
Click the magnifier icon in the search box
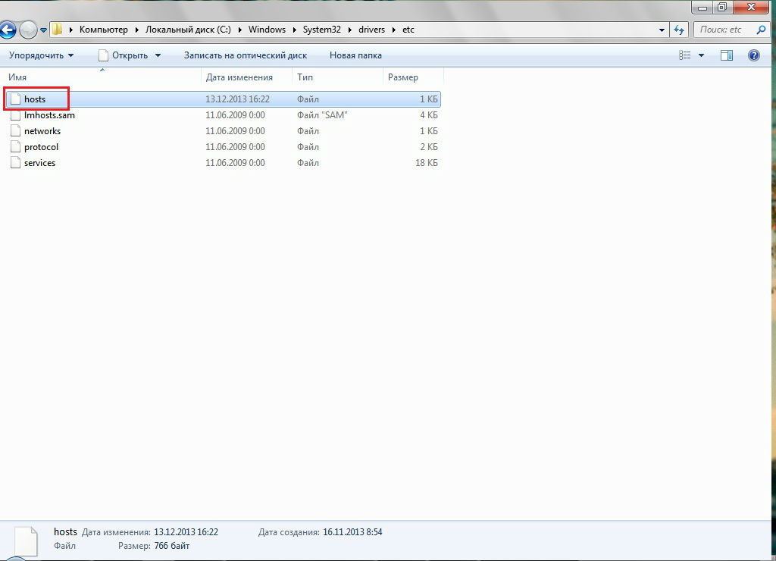(761, 30)
